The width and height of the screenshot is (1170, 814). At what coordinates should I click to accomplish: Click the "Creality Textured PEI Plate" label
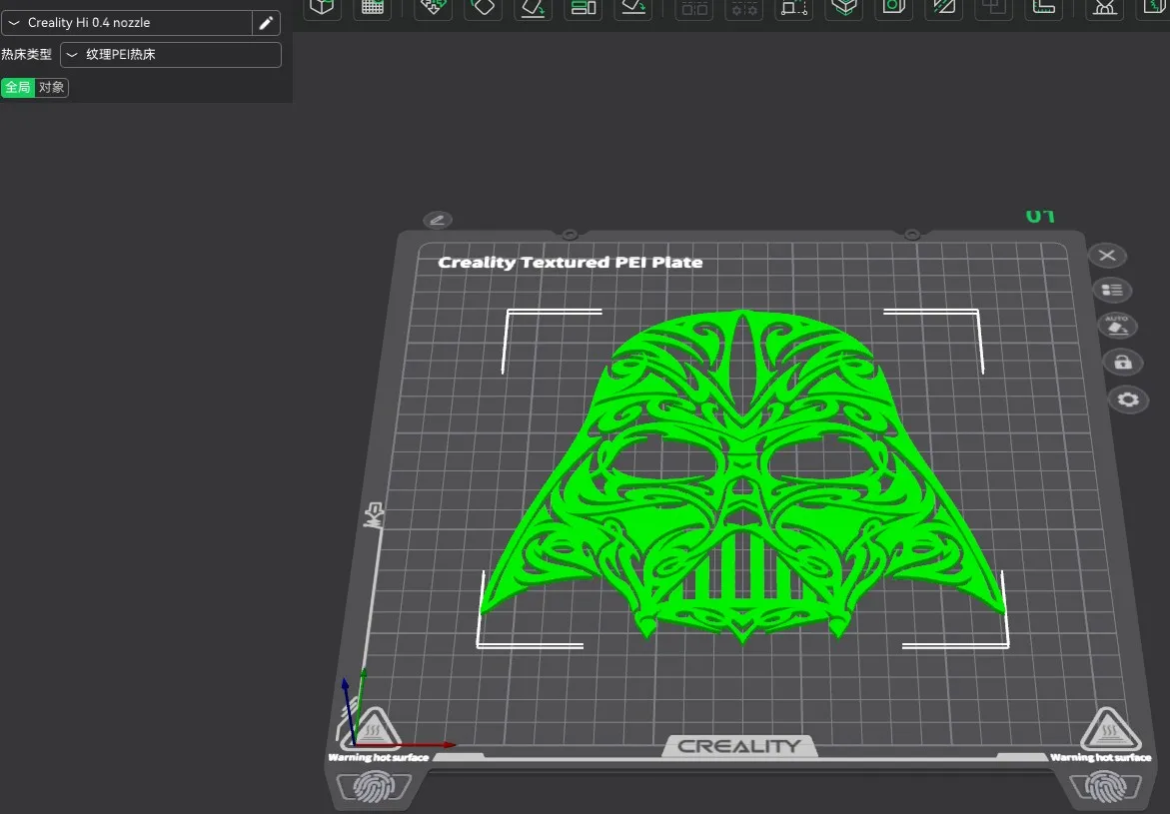pyautogui.click(x=571, y=263)
